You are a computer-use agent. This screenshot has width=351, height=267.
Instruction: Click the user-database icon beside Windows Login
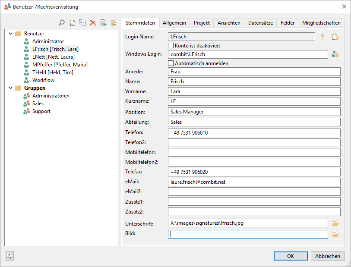click(x=335, y=54)
